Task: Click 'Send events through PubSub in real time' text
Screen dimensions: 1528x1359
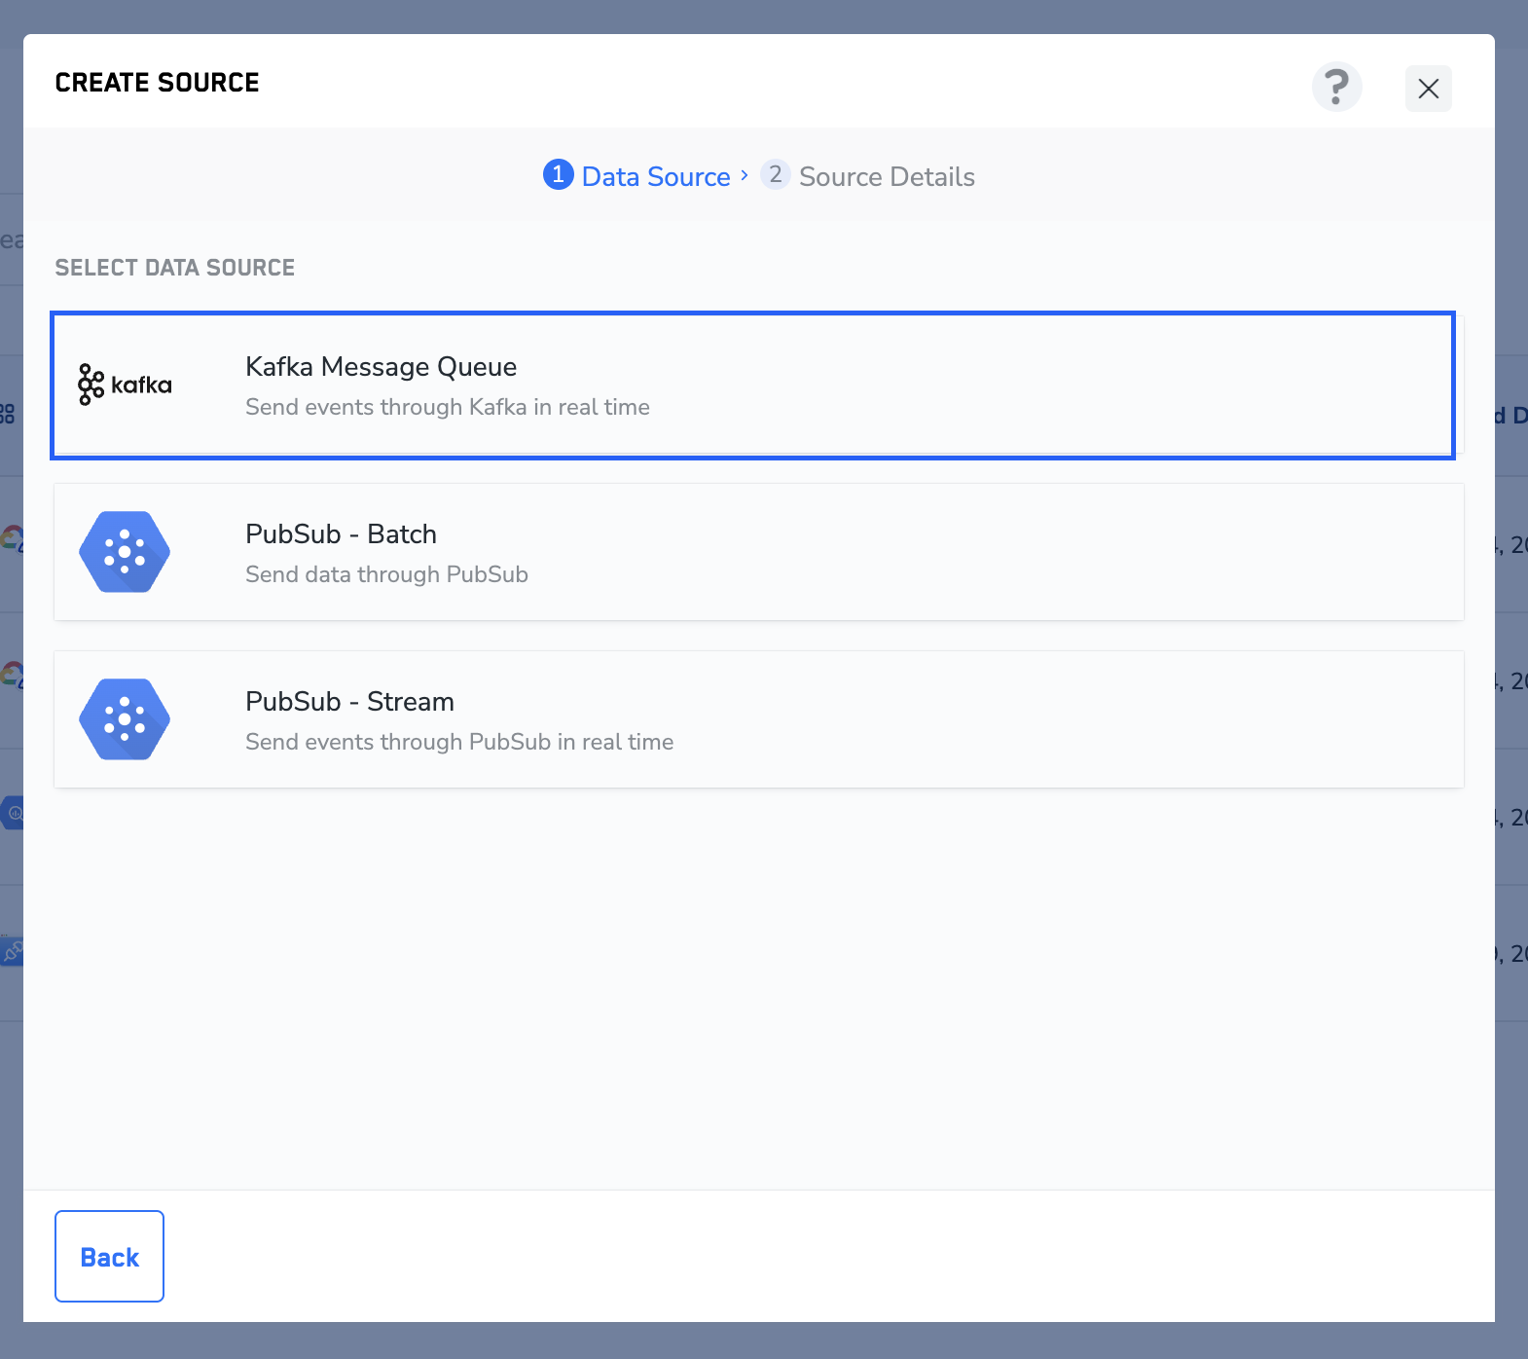Action: coord(459,742)
